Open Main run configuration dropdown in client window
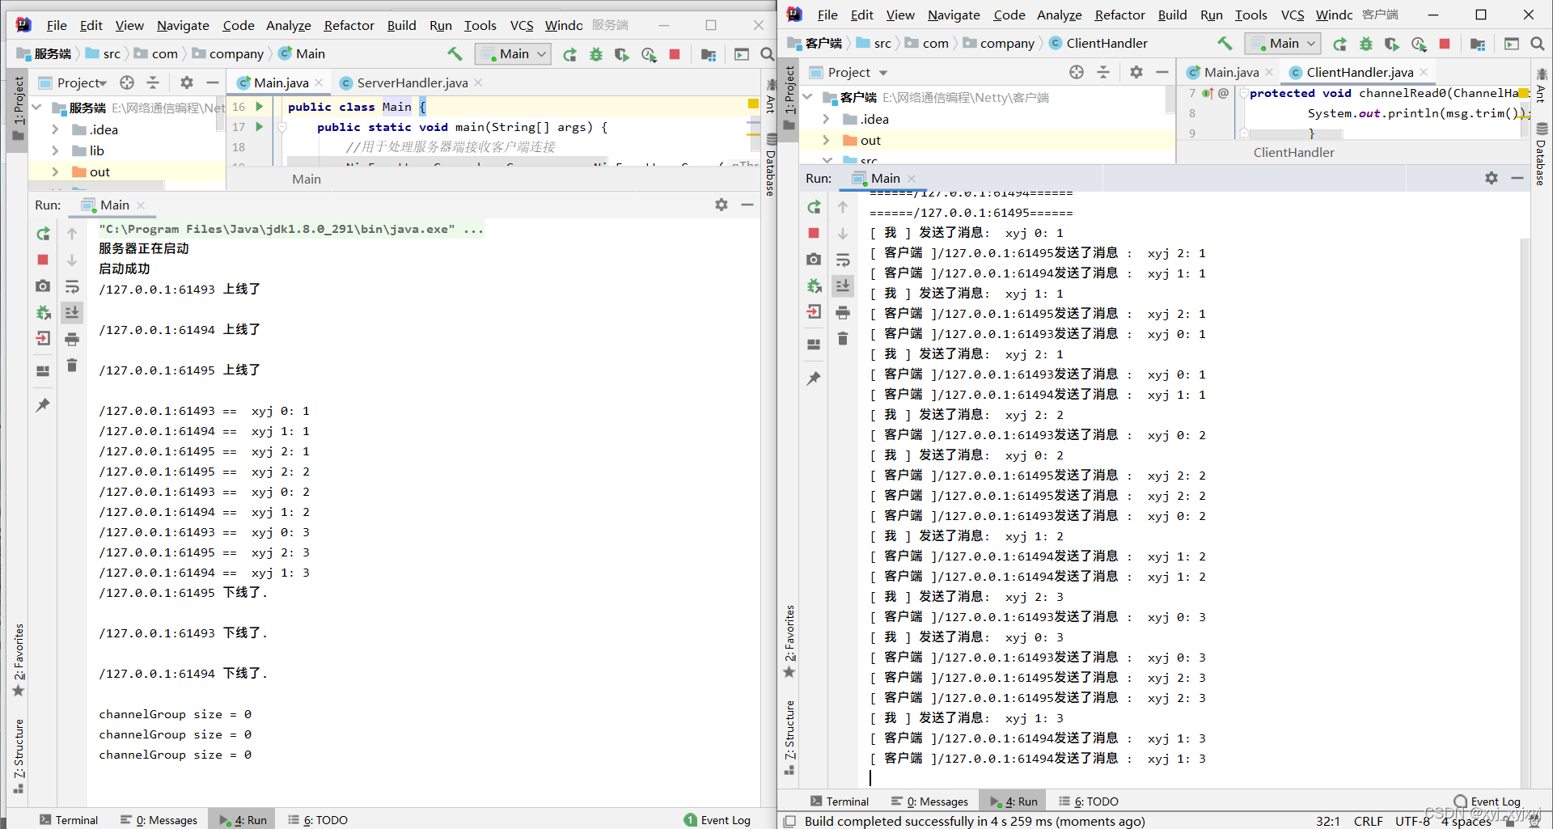This screenshot has height=829, width=1553. [1284, 44]
